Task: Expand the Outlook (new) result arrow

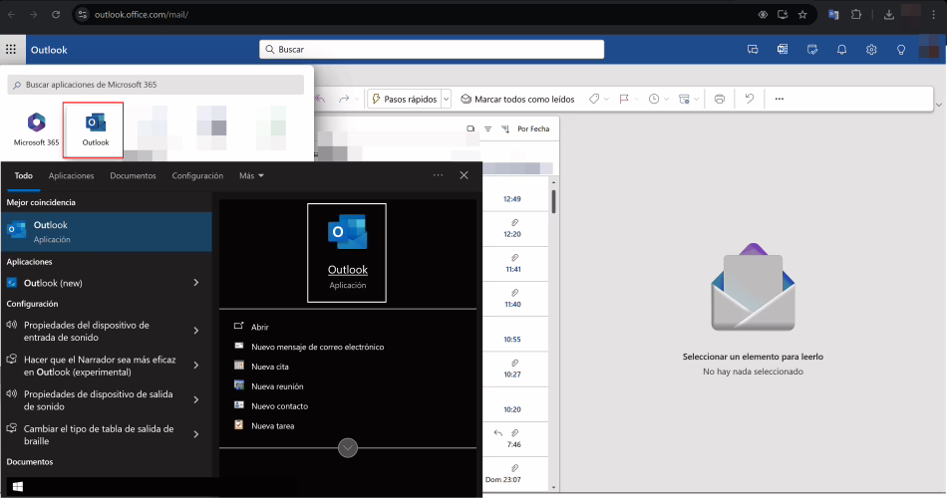Action: (196, 283)
